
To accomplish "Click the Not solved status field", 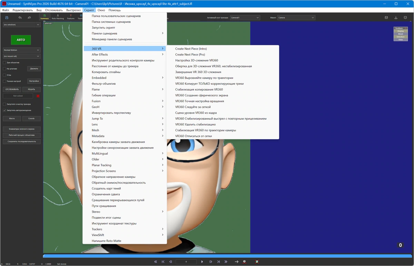I will click(x=18, y=96).
